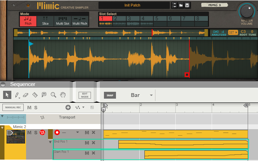Mute the Mimic 2 track
This screenshot has width=258, height=161.
[29, 133]
